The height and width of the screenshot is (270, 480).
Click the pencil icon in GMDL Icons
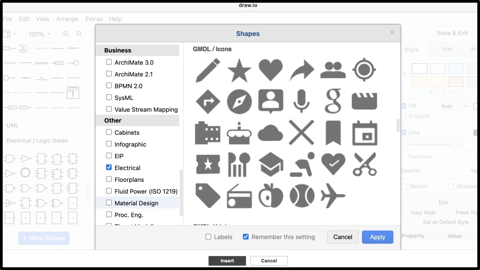coord(208,70)
